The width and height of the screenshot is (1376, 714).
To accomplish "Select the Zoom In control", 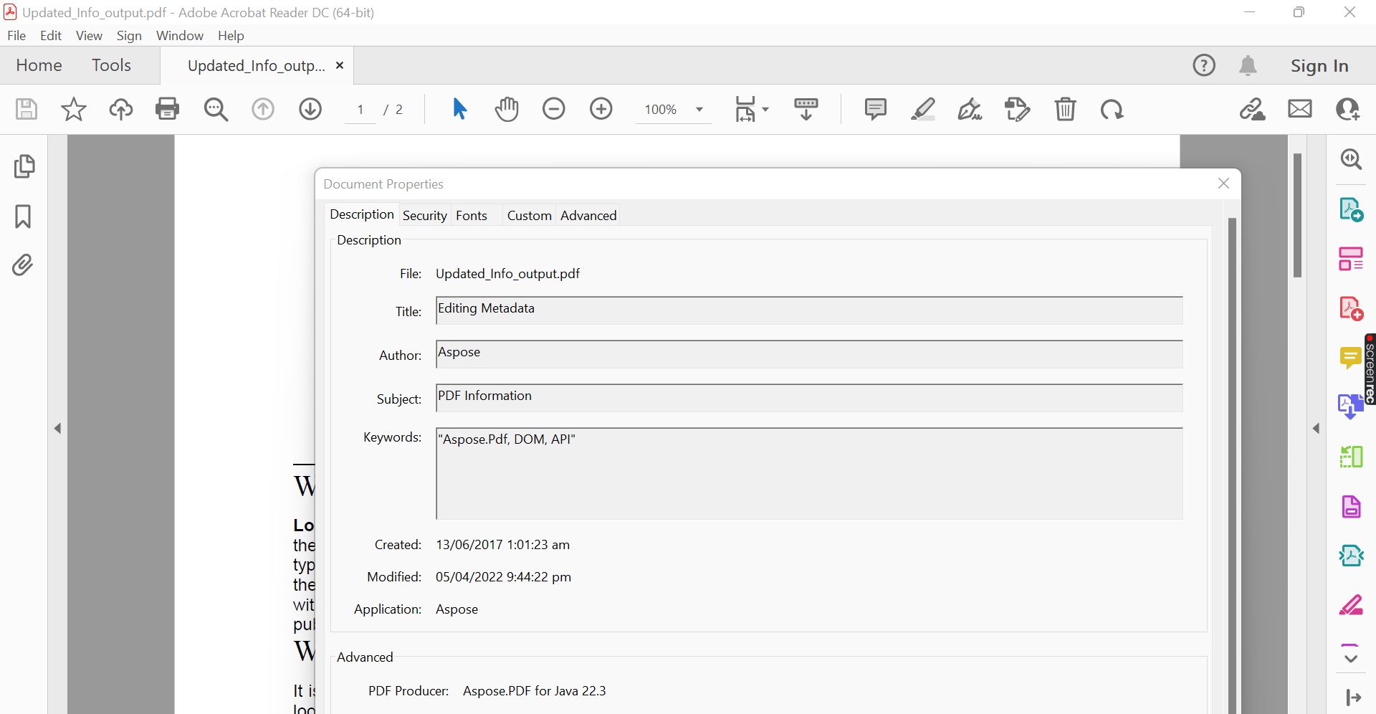I will coord(601,109).
